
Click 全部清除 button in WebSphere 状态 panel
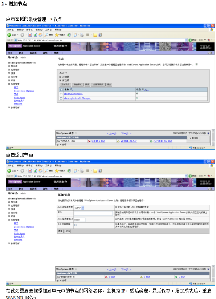pyautogui.click(x=194, y=138)
